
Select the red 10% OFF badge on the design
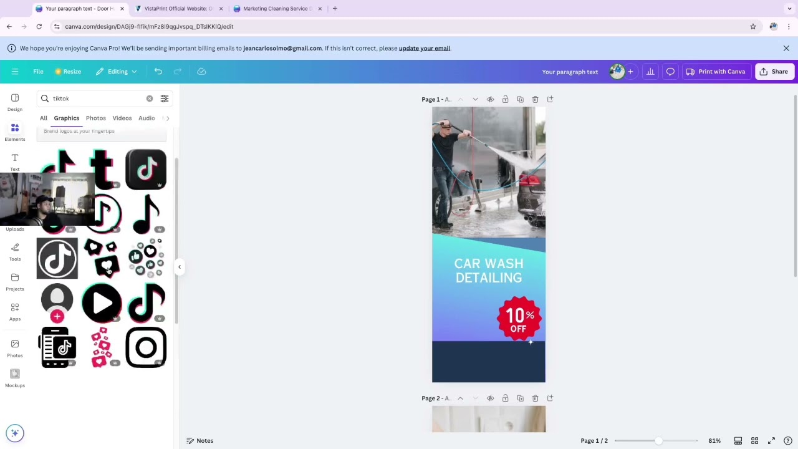click(x=519, y=319)
